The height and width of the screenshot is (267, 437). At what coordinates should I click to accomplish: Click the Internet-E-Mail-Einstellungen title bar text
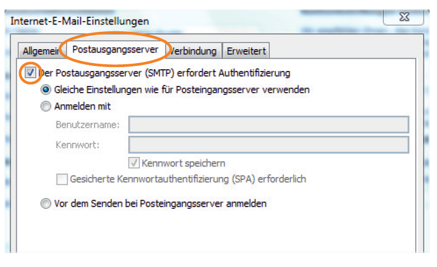80,21
